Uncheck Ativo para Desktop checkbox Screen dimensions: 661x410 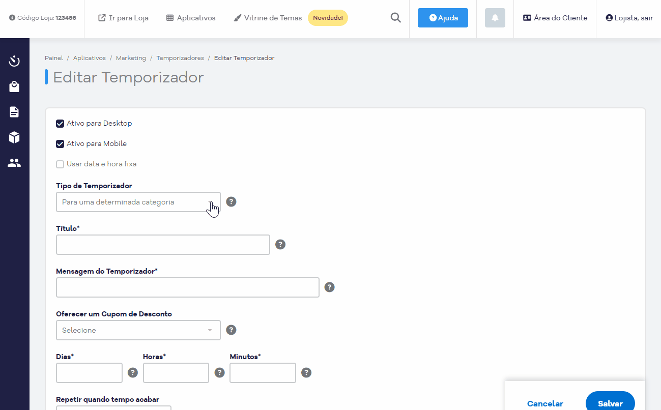pyautogui.click(x=60, y=124)
